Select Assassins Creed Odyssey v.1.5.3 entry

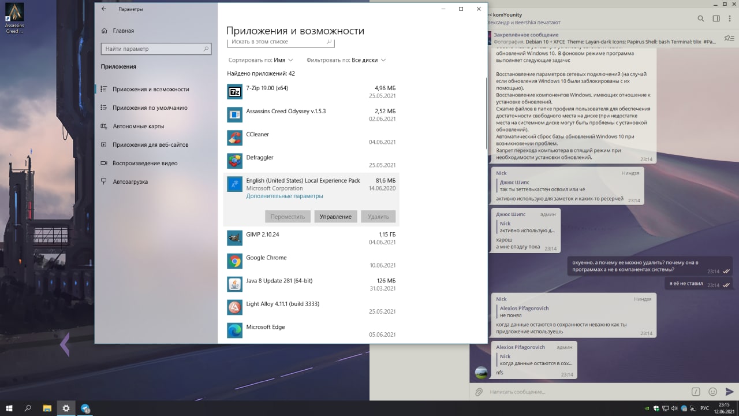(311, 116)
